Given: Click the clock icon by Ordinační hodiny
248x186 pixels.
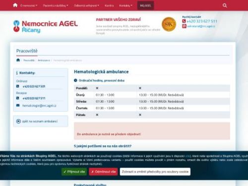Looking at the screenshot, I should (x=75, y=80).
